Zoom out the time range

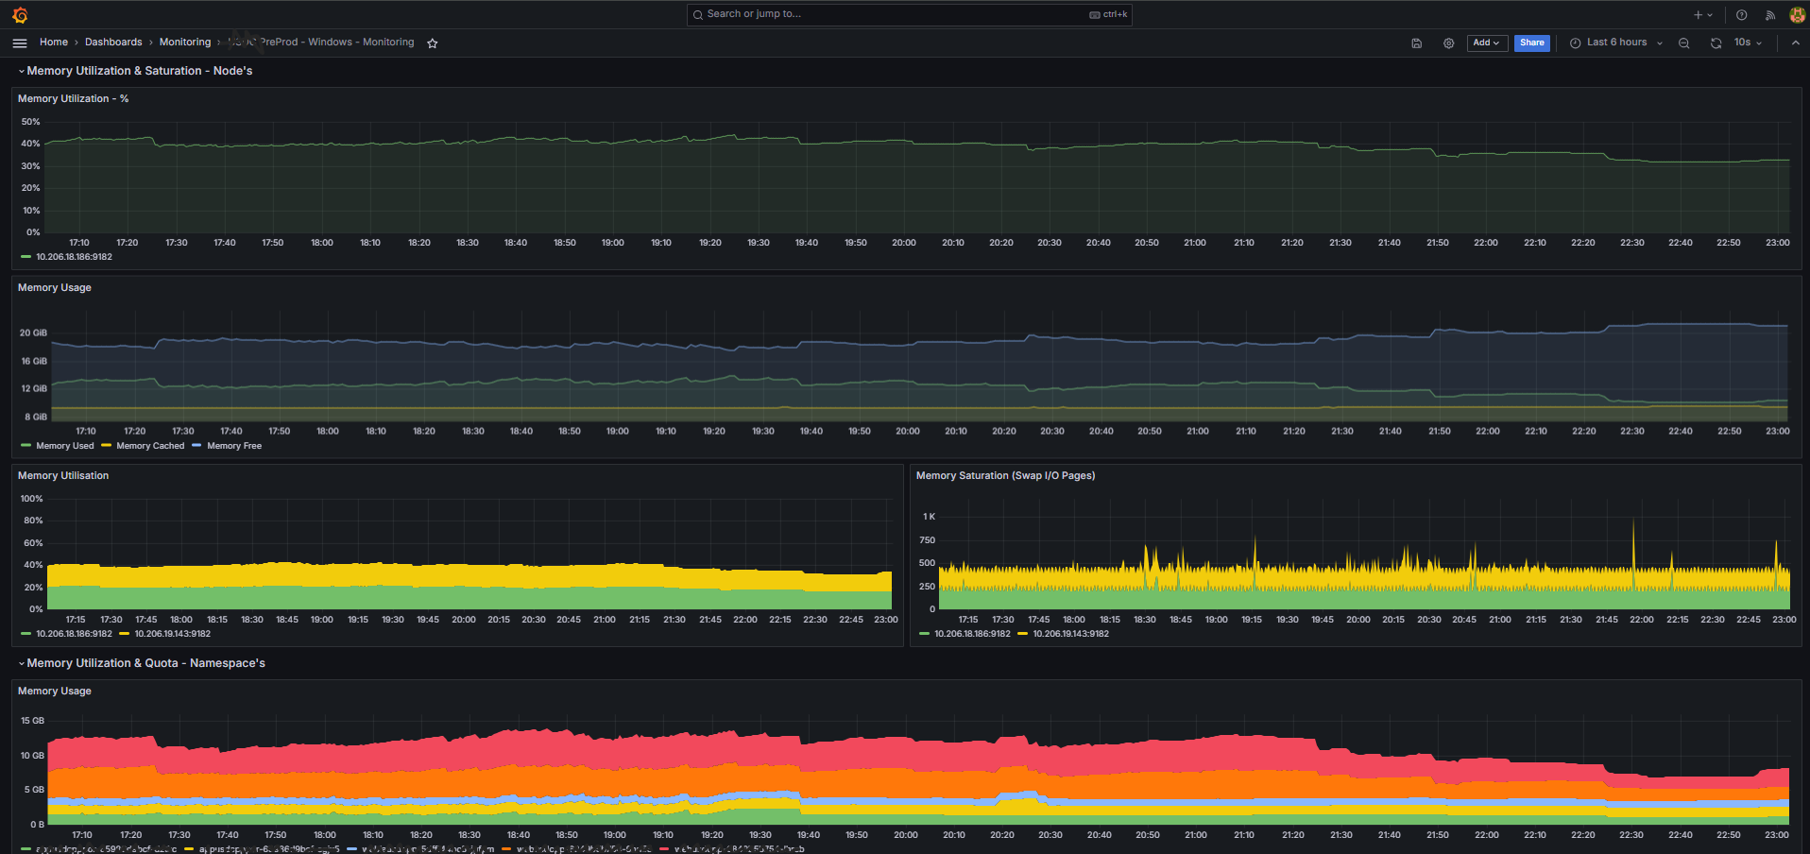[x=1683, y=43]
